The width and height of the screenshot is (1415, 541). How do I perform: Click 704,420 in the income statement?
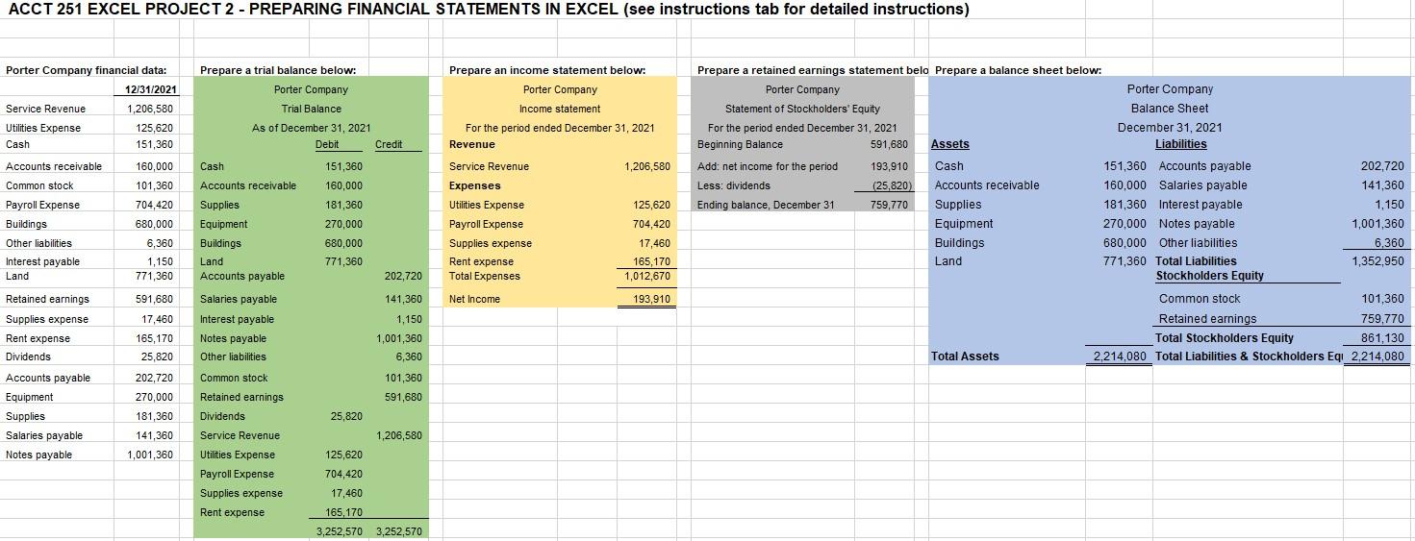651,224
